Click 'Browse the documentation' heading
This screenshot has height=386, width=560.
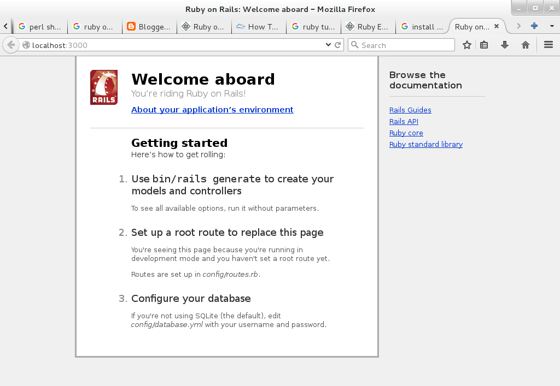pos(425,80)
